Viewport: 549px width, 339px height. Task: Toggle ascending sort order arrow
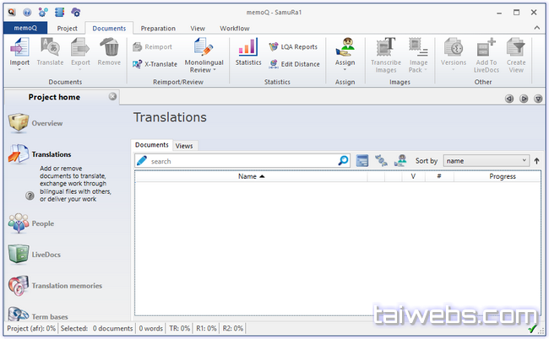pyautogui.click(x=536, y=160)
